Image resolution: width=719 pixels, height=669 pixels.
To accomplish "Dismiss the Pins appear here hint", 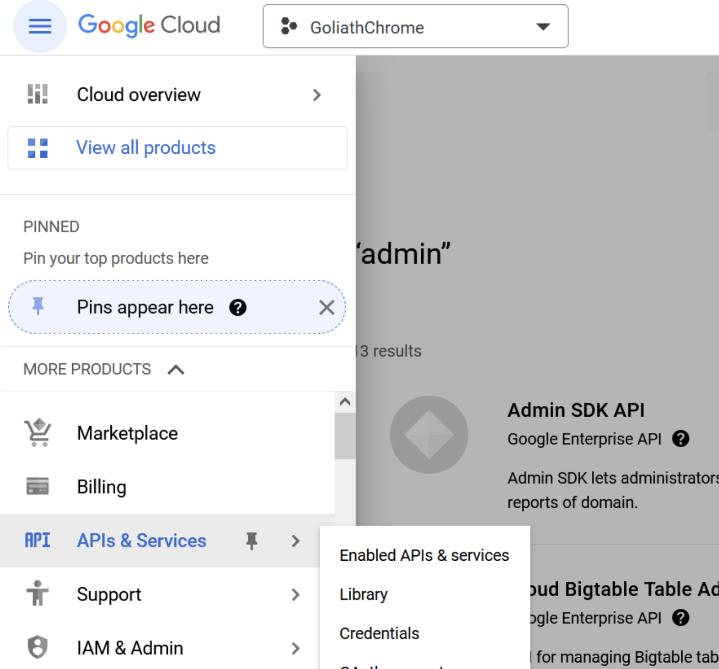I will (x=327, y=308).
